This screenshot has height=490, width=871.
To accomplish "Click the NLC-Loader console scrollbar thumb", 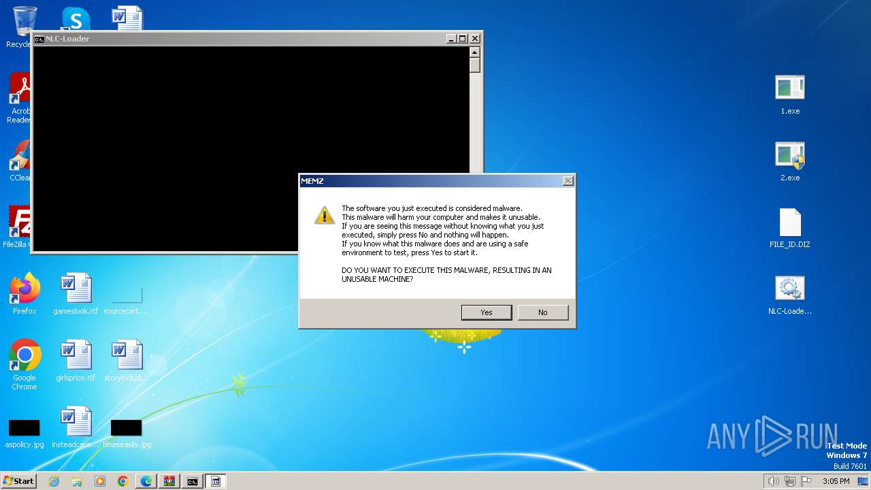I will tap(475, 65).
